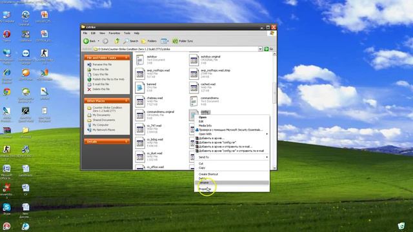413x232 pixels.
Task: Open the Views dropdown button
Action: (x=165, y=41)
